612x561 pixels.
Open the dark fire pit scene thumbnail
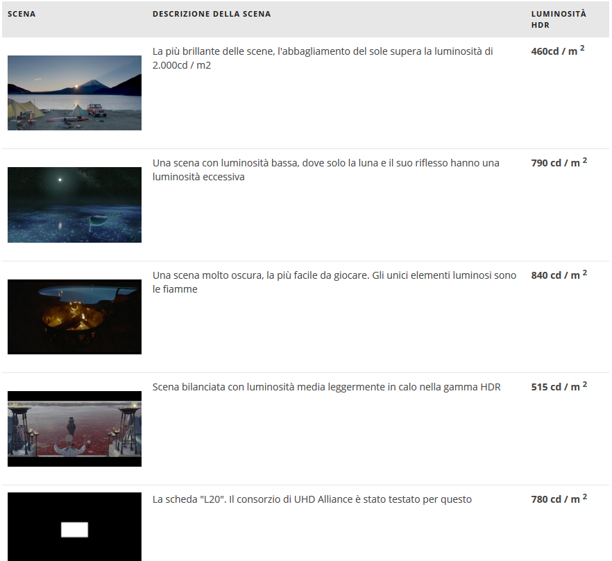(x=74, y=317)
